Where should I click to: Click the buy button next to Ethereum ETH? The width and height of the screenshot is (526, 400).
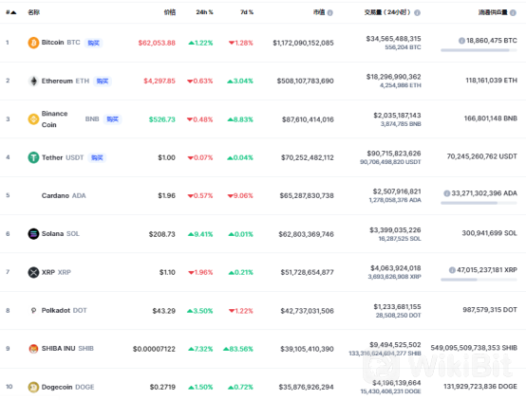103,82
